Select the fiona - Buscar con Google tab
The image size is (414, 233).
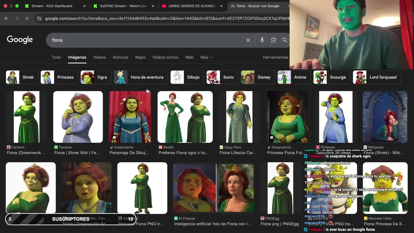[258, 6]
